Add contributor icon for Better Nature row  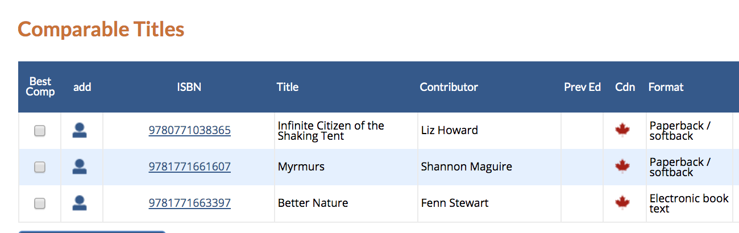click(x=80, y=203)
